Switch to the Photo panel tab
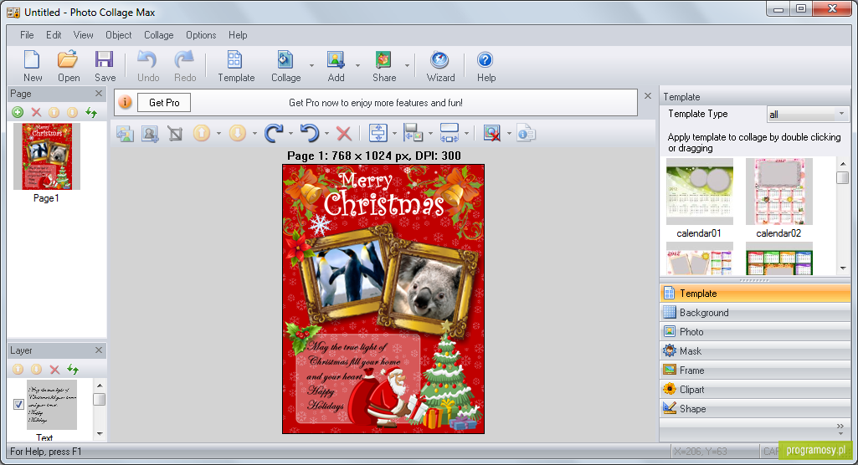Viewport: 858px width, 465px height. point(755,332)
